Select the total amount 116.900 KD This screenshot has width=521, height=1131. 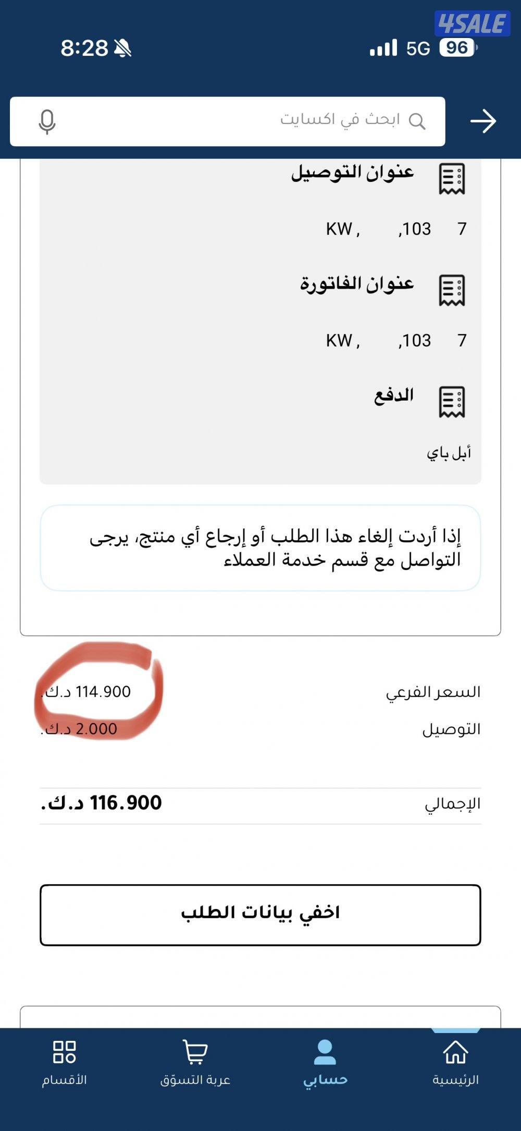click(102, 803)
